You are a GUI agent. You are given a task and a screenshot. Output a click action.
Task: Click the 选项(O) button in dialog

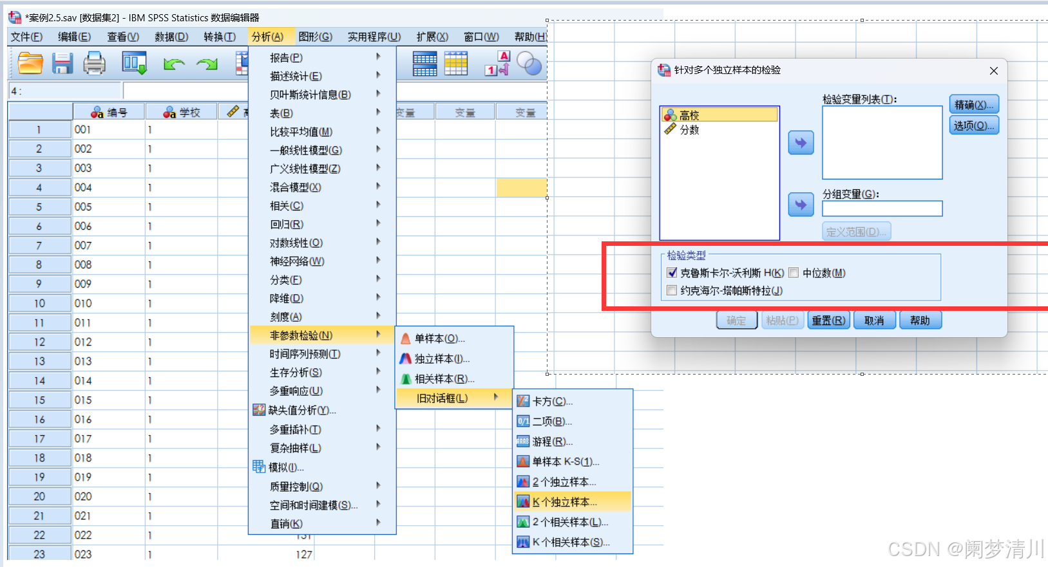(x=974, y=125)
